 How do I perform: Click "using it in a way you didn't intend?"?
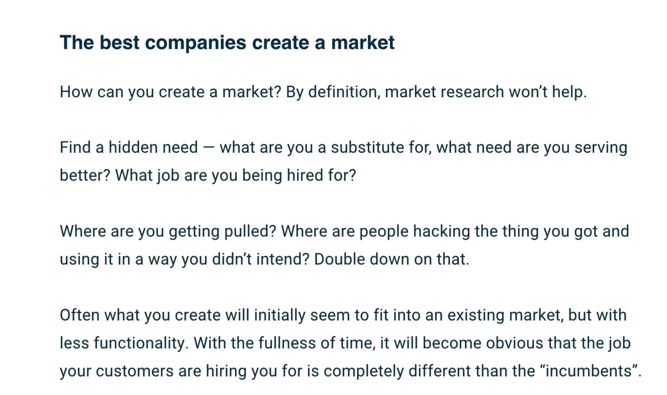[184, 259]
